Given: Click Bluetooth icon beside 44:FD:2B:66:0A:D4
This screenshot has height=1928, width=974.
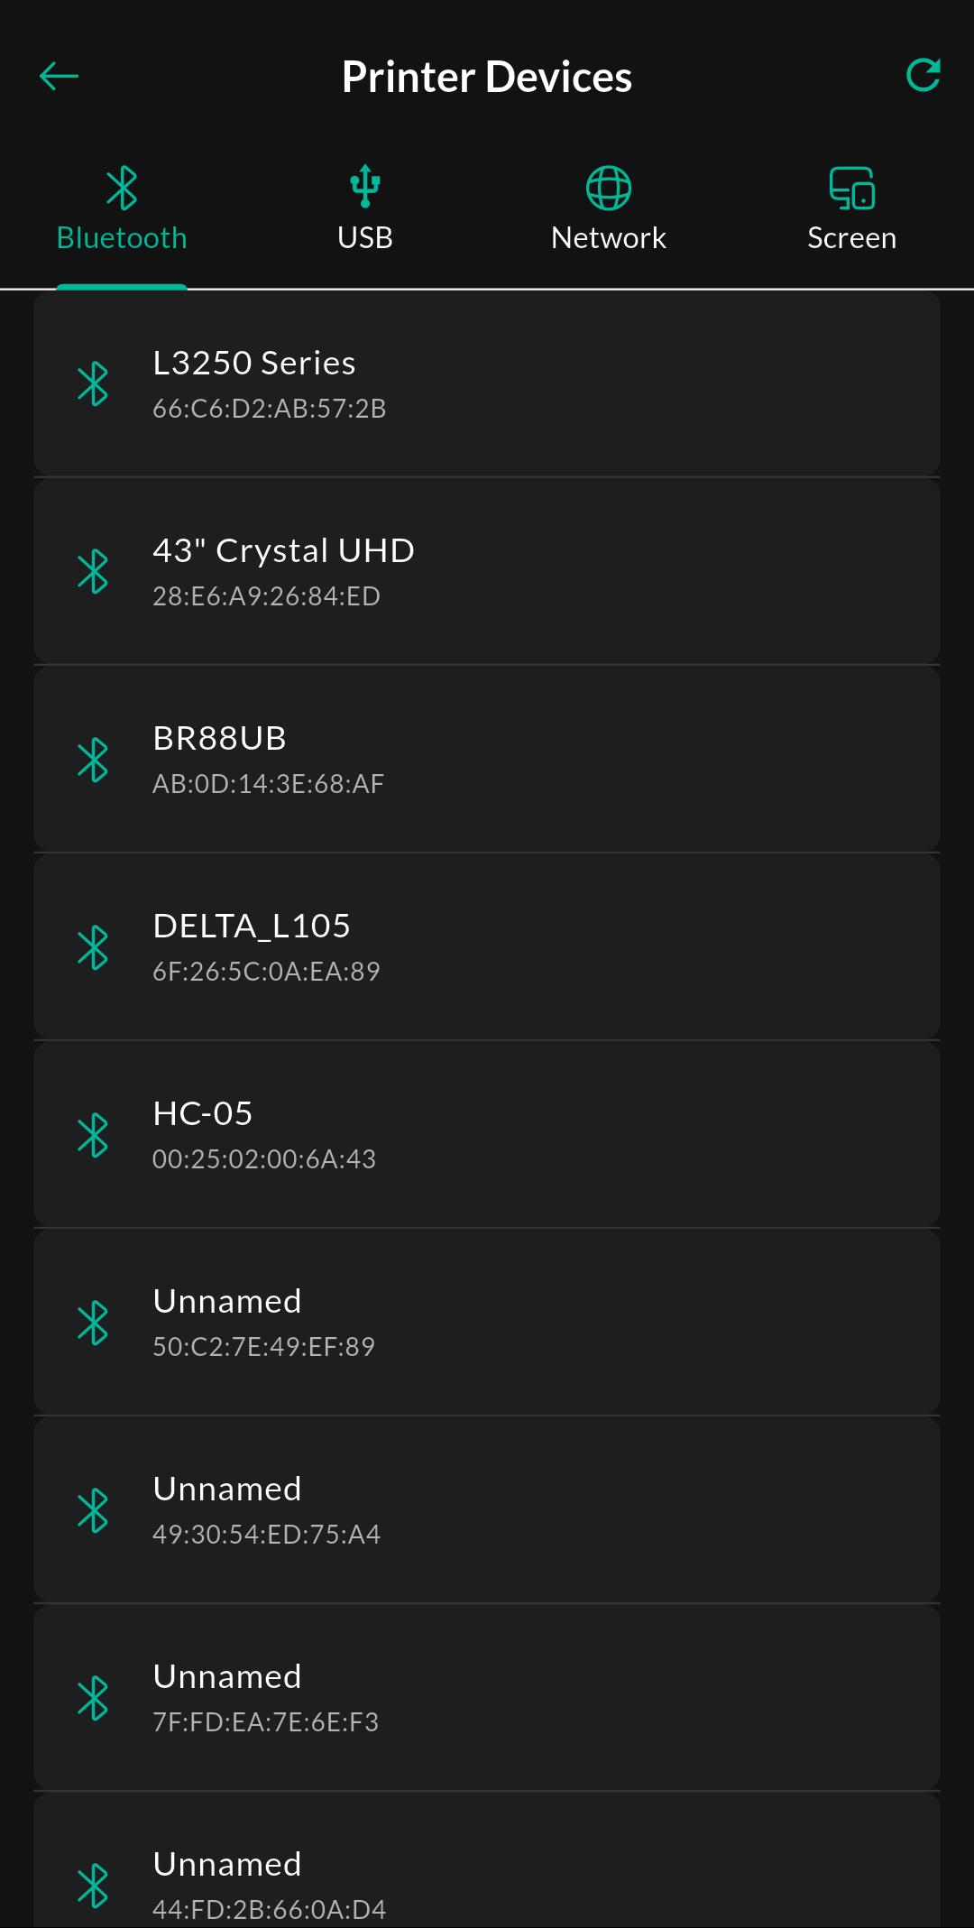Looking at the screenshot, I should click(93, 1886).
